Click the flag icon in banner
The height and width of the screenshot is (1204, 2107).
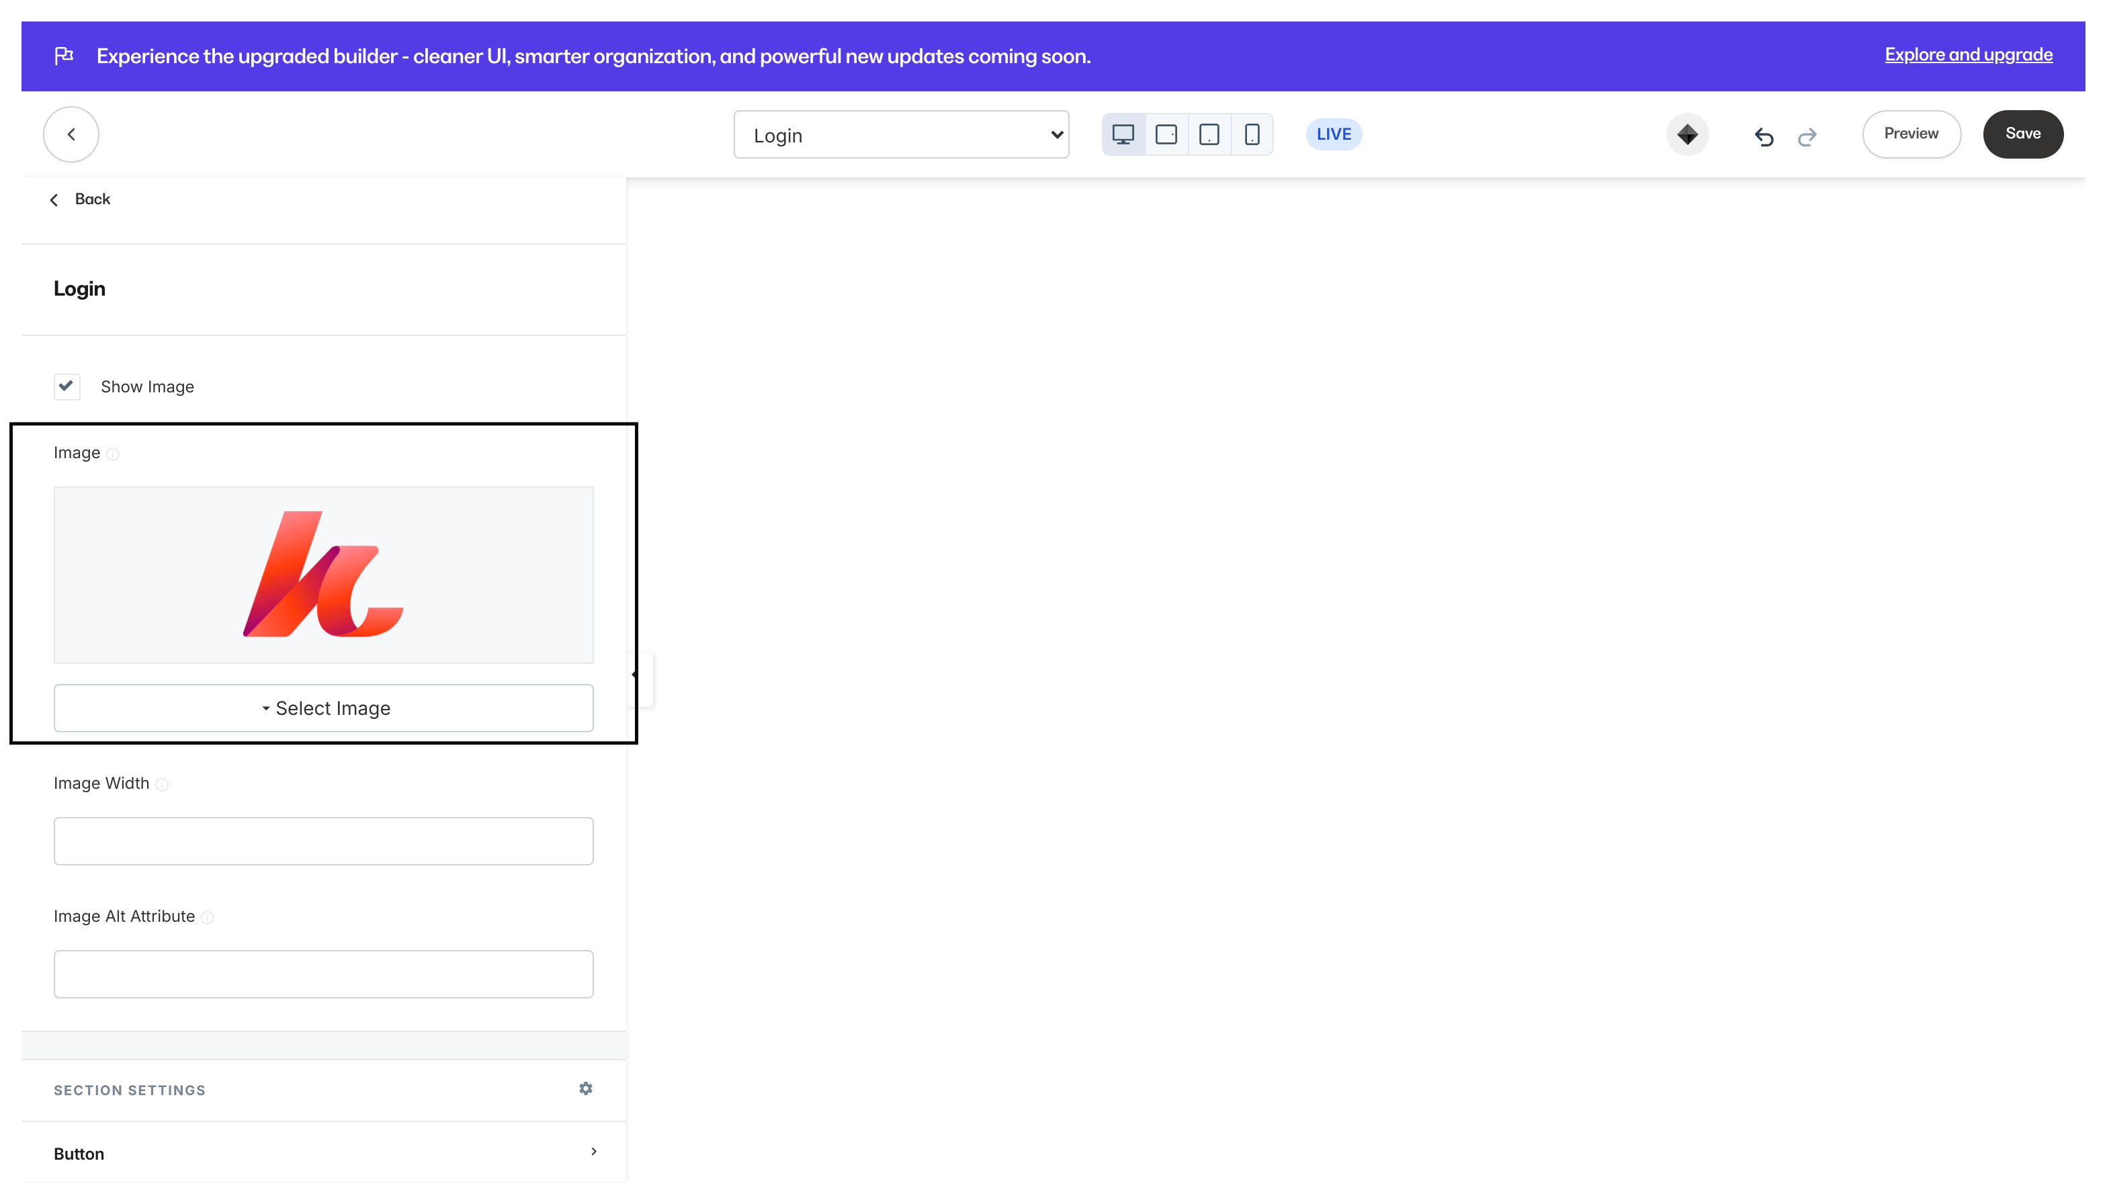click(64, 55)
